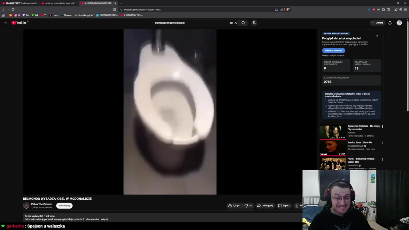Open options menu for the PIERSI Bałkanica video
The width and height of the screenshot is (409, 230).
click(382, 159)
